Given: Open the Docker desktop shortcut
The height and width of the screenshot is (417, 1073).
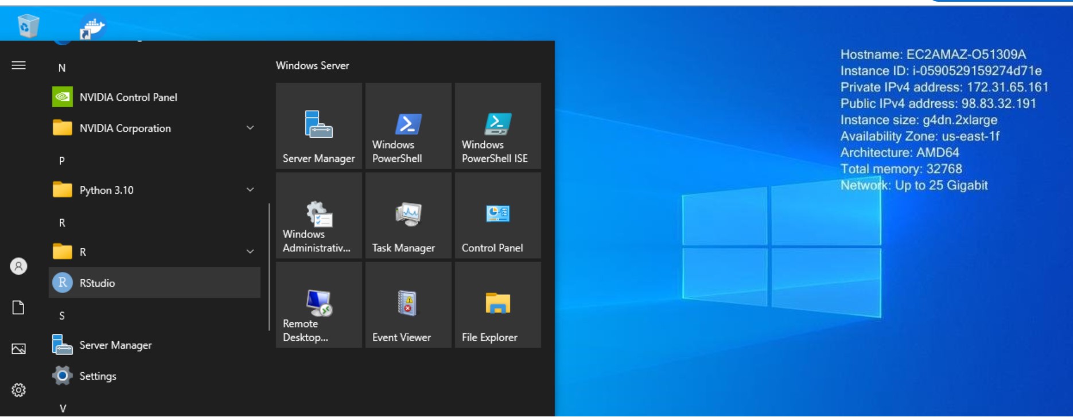Looking at the screenshot, I should click(92, 27).
